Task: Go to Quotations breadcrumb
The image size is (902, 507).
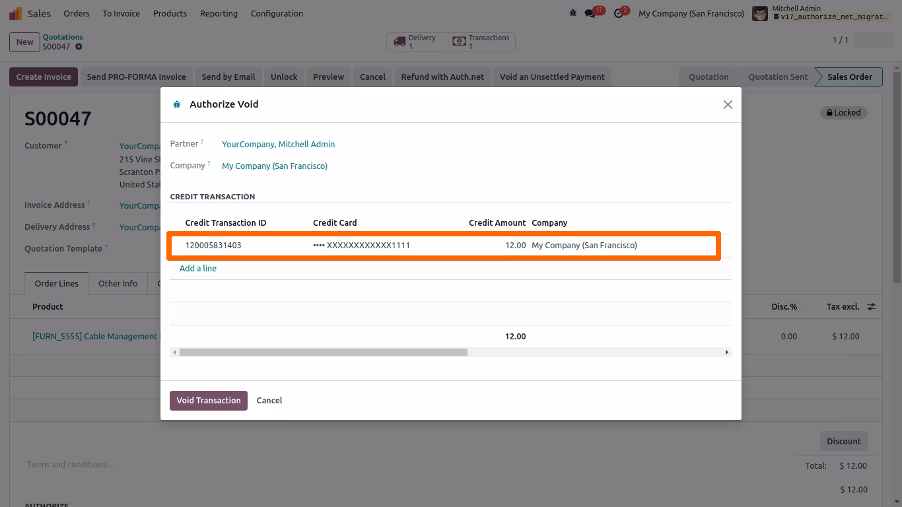Action: click(x=63, y=37)
